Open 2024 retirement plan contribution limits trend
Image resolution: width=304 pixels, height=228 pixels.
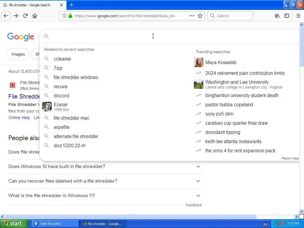245,73
